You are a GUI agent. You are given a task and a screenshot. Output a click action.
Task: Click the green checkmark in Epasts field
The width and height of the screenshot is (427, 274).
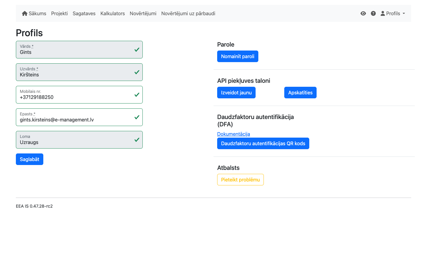[x=137, y=117]
